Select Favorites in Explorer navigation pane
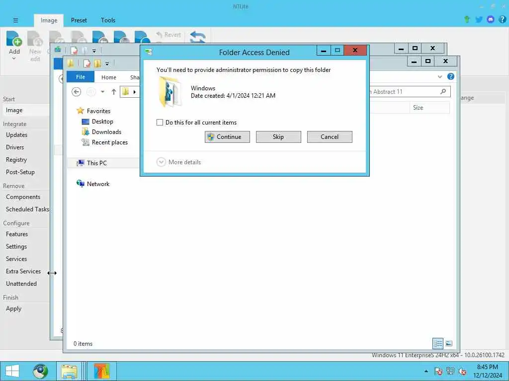This screenshot has height=381, width=509. coord(93,111)
